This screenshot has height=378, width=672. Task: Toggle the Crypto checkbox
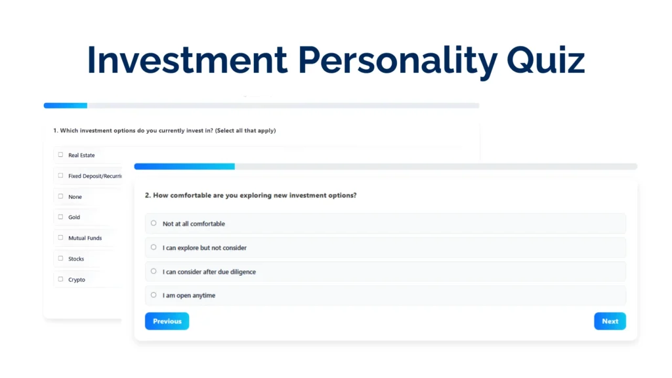point(61,280)
